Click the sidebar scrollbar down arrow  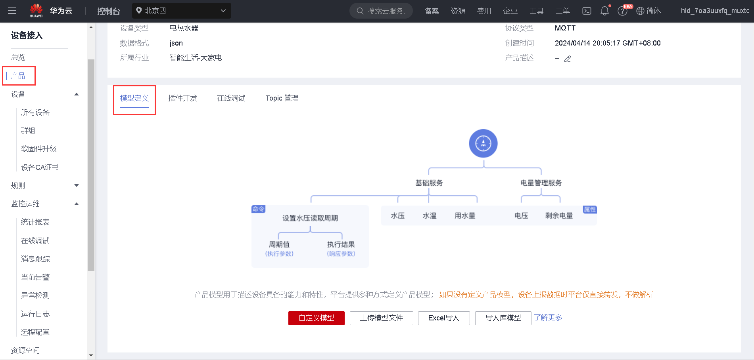pyautogui.click(x=91, y=355)
